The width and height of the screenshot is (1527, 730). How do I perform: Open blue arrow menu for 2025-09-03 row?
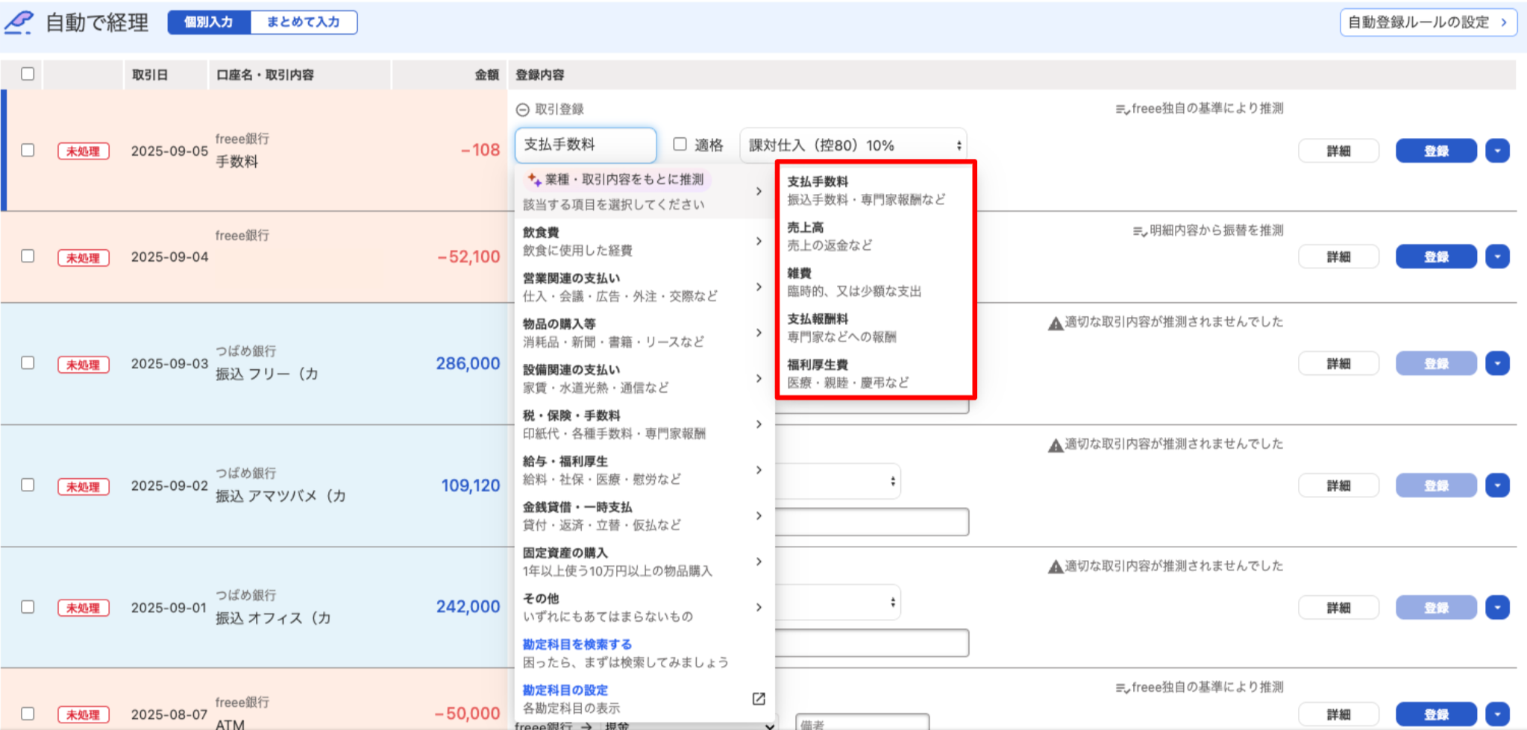[1497, 363]
